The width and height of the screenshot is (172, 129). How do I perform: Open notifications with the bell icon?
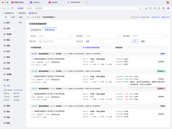155,8
